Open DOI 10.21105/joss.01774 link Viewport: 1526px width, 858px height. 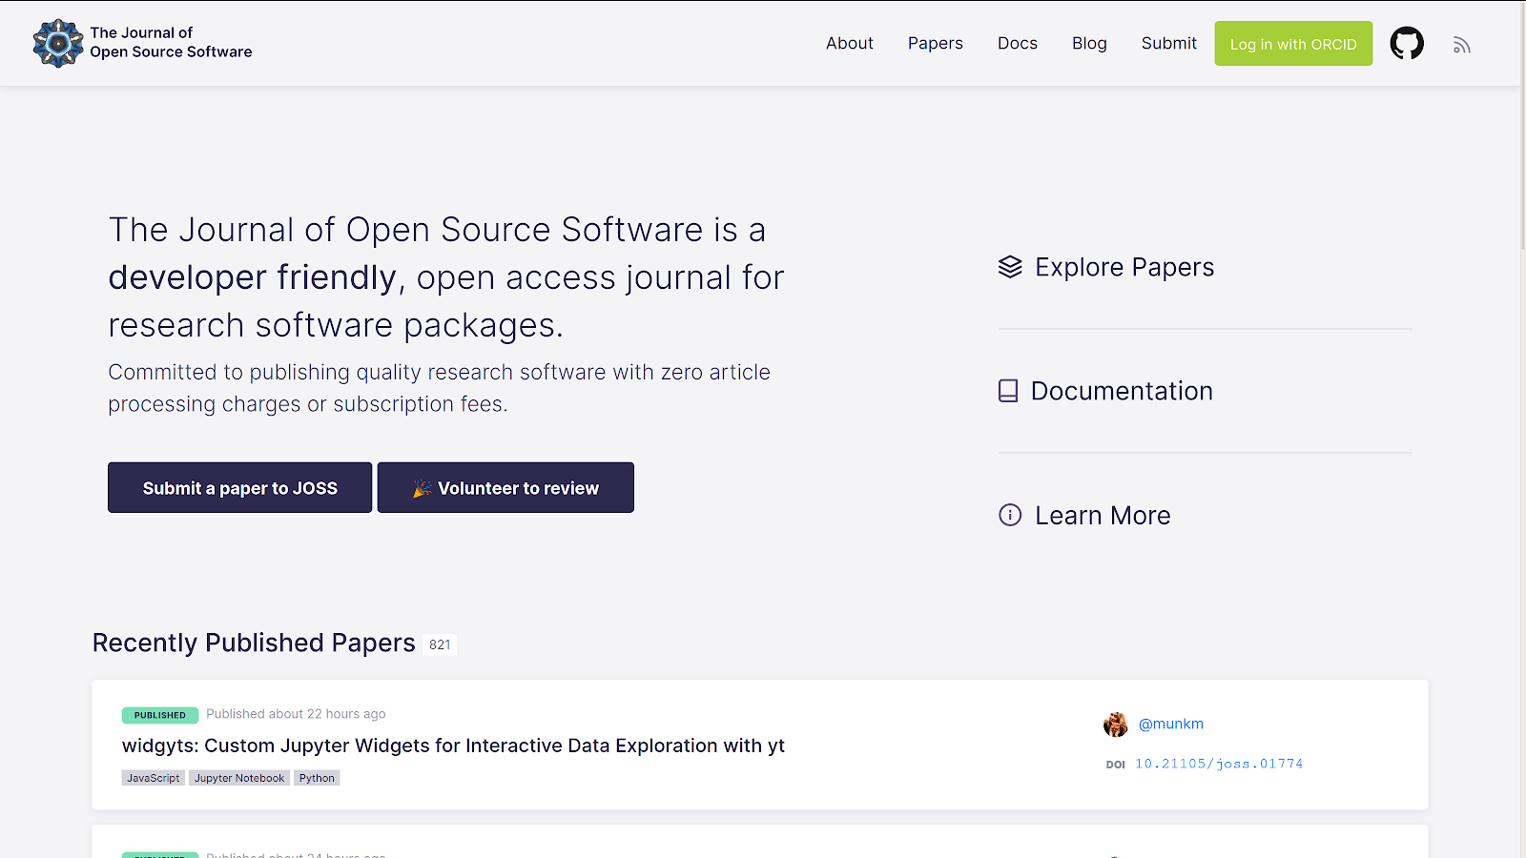pos(1219,764)
